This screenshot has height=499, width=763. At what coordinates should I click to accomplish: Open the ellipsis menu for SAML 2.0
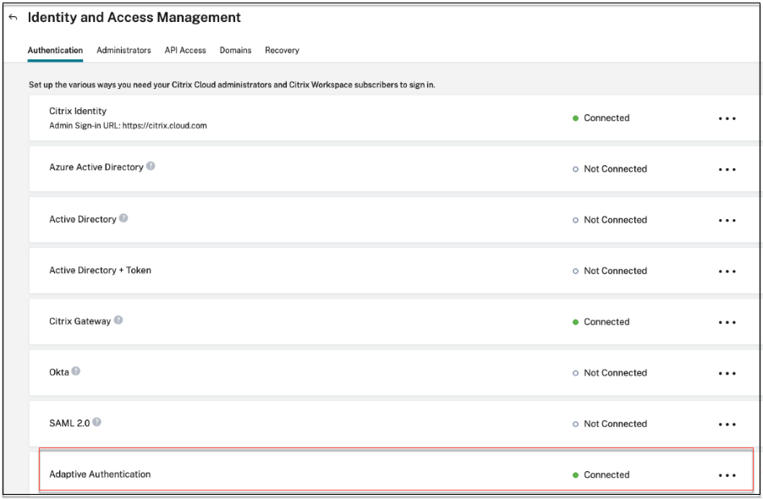click(727, 425)
